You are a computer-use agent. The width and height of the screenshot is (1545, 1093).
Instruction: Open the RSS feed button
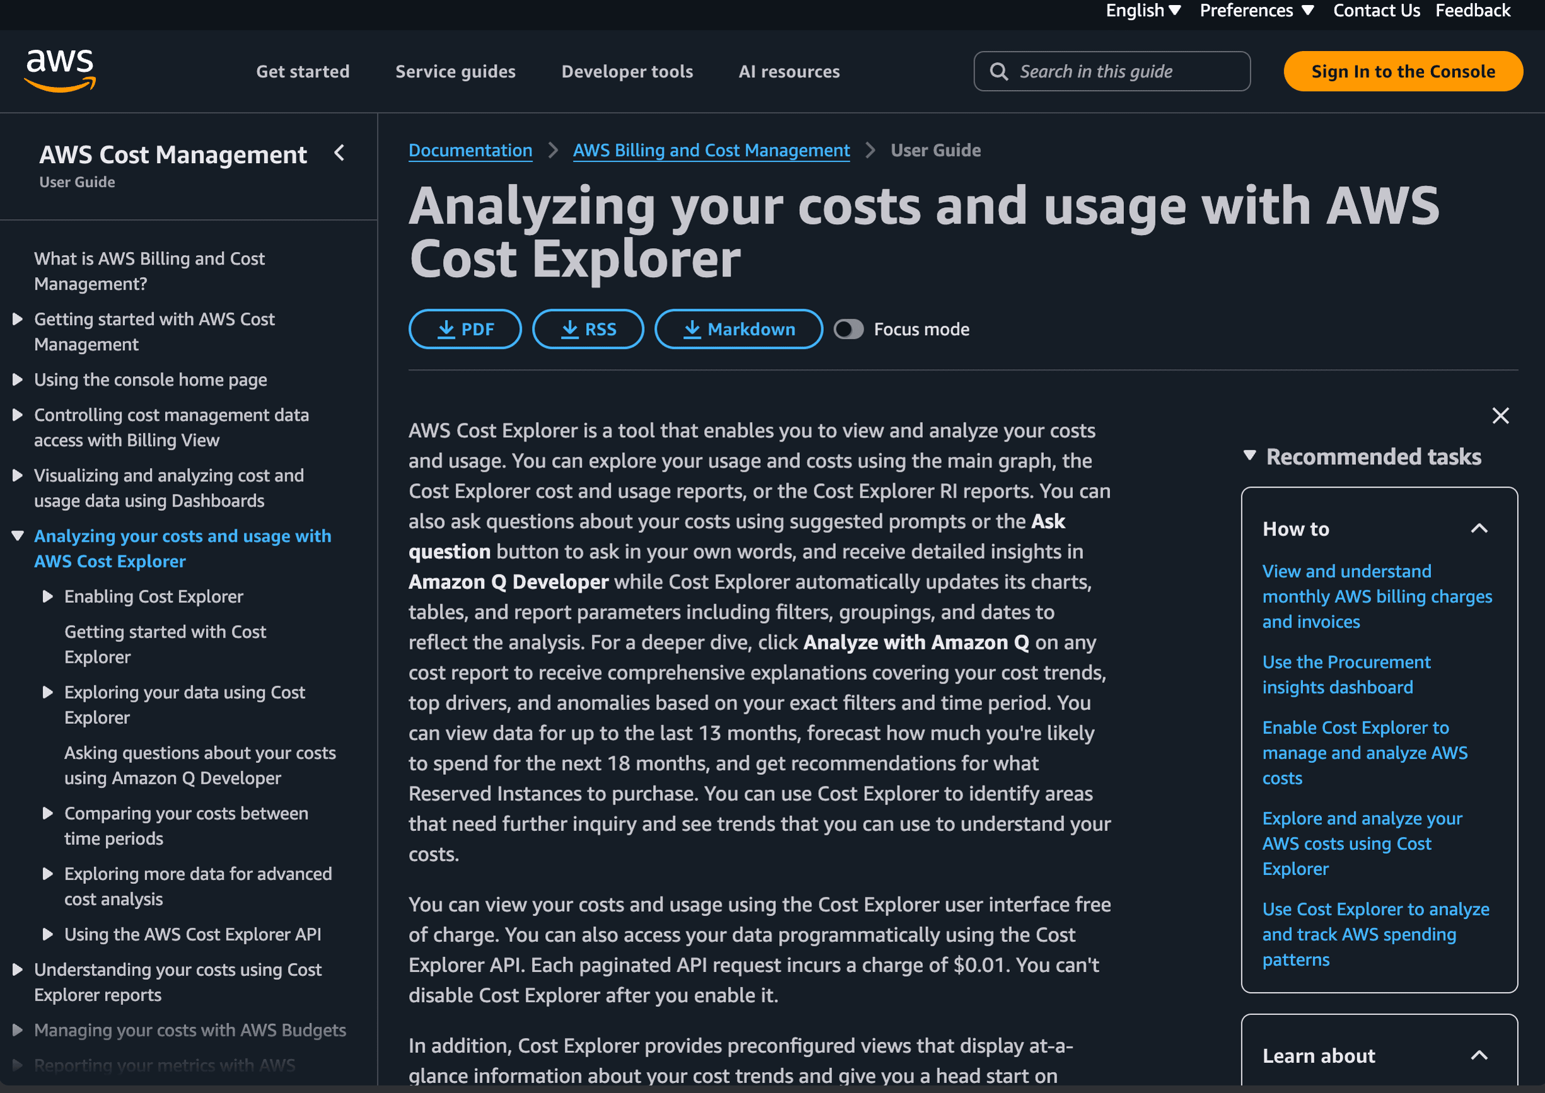click(587, 329)
